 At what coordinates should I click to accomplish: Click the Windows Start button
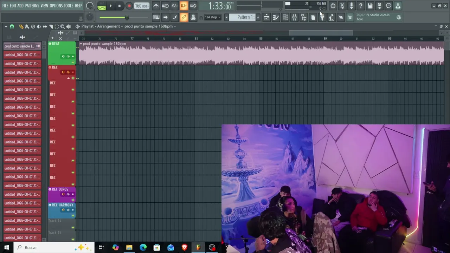click(x=7, y=247)
